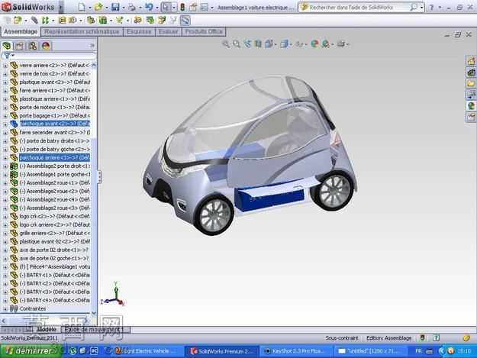477x358 pixels.
Task: Select 'grille arriere<2>' tree item
Action: tap(54, 234)
